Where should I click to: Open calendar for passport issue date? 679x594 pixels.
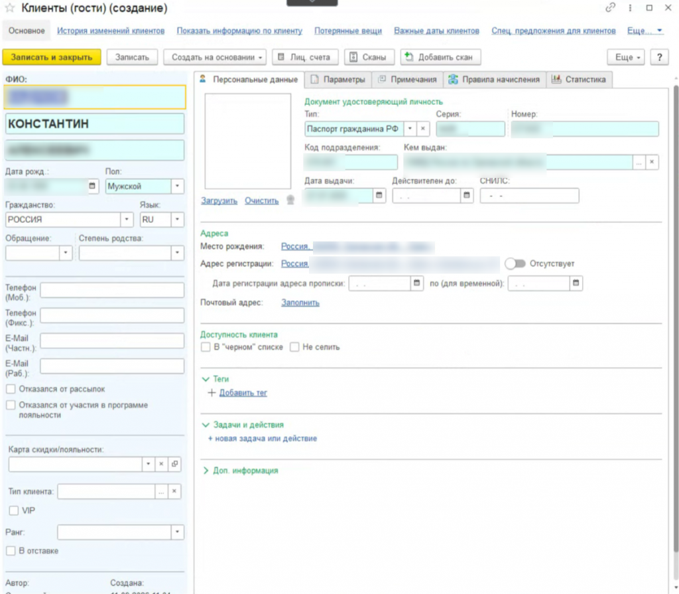(x=379, y=196)
